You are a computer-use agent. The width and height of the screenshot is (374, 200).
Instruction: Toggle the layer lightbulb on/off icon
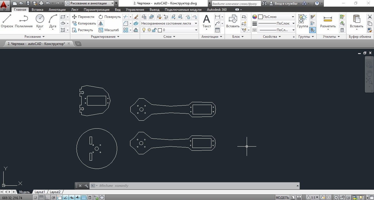pos(144,30)
